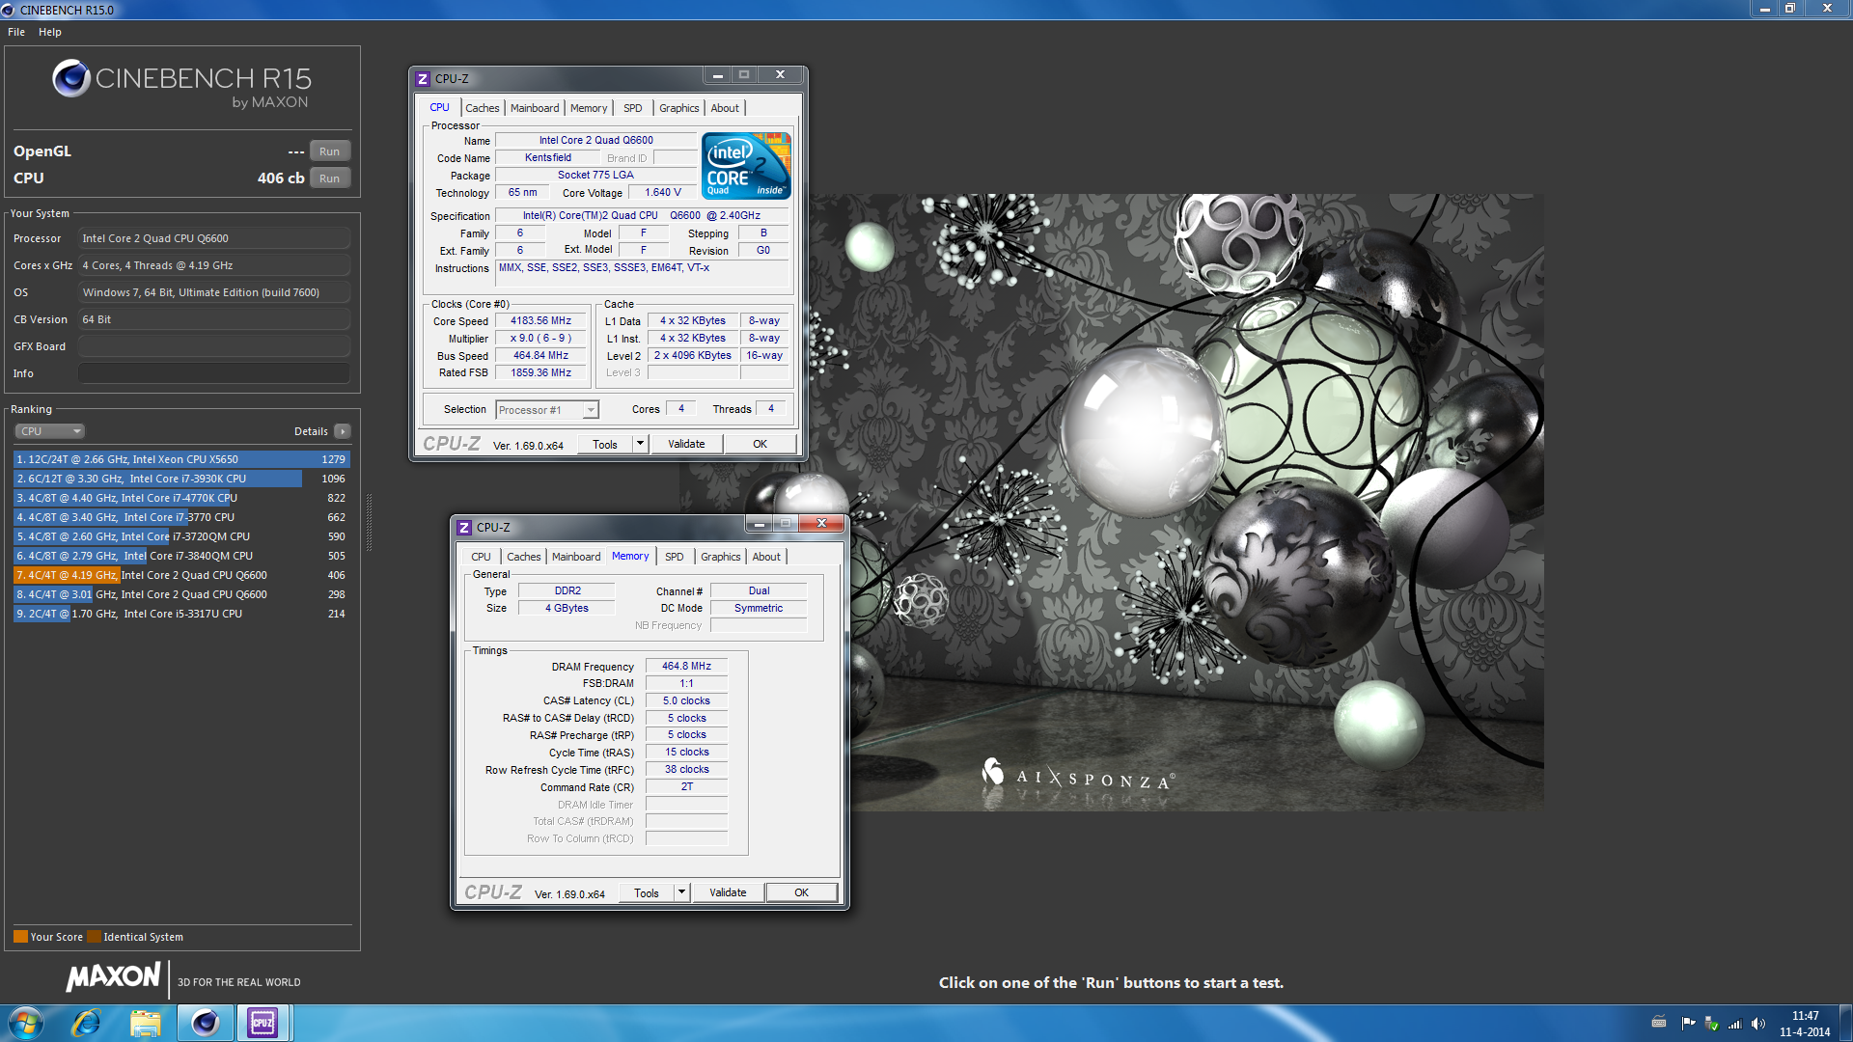Click the Show Desktop strip beside the clock
This screenshot has height=1042, width=1853.
click(x=1845, y=1024)
